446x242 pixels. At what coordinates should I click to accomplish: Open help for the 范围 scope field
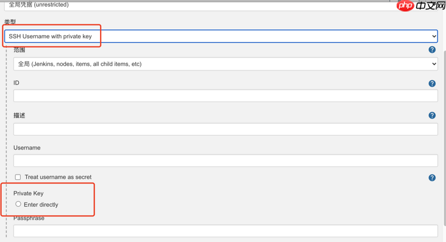(432, 50)
